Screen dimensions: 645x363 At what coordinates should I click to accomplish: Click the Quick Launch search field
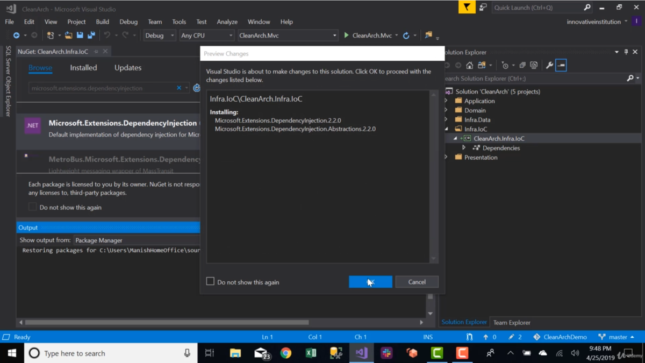(x=542, y=8)
